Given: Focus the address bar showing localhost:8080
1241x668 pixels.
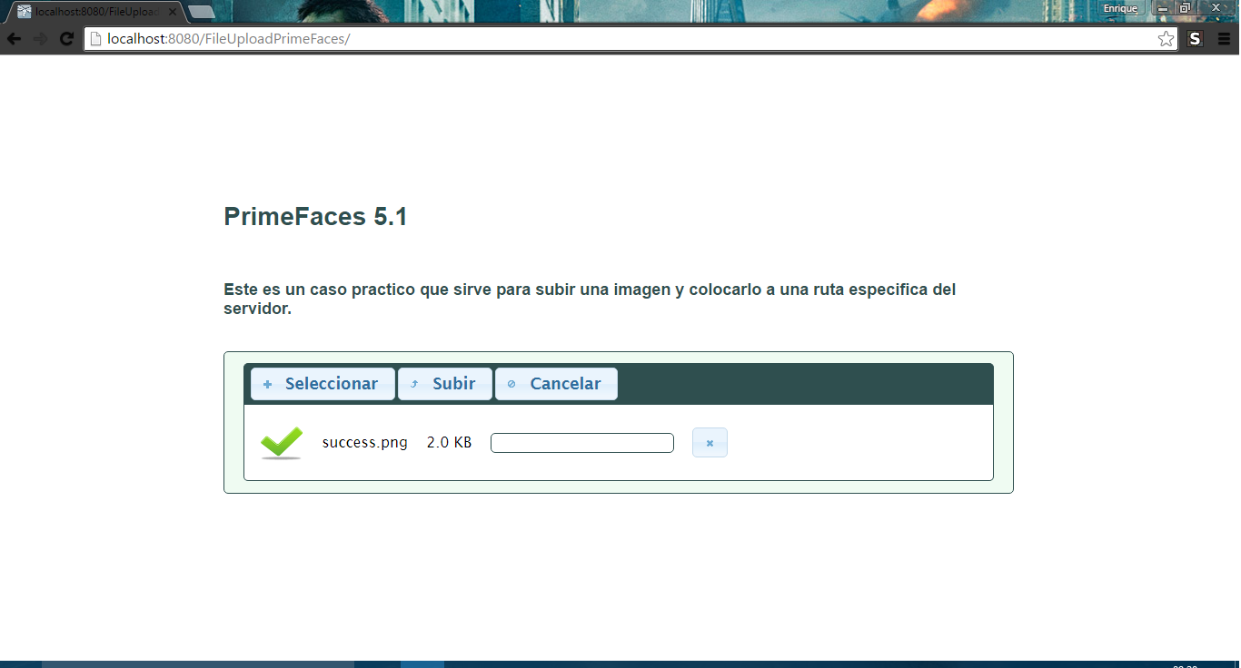Looking at the screenshot, I should point(630,39).
